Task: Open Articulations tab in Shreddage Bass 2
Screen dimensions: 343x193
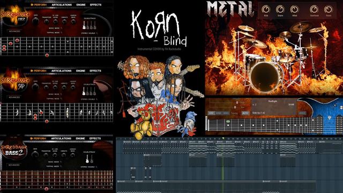Action: coord(61,138)
